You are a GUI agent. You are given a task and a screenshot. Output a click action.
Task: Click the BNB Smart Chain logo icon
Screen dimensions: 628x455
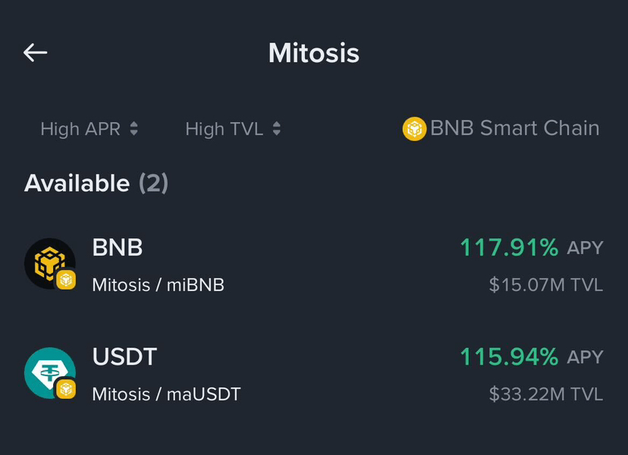tap(414, 129)
